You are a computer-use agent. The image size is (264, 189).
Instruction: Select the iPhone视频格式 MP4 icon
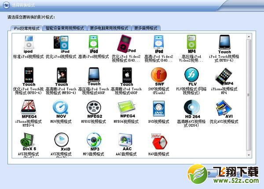click(x=224, y=76)
